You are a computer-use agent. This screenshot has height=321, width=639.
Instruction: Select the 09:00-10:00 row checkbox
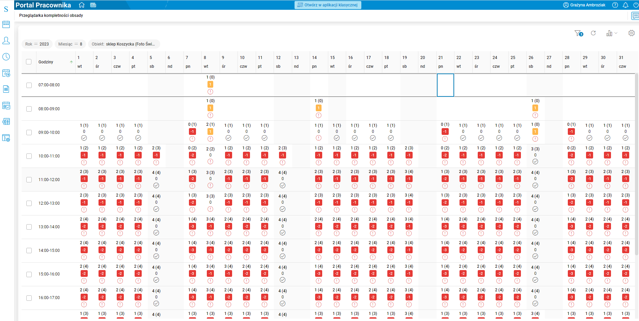pos(29,133)
